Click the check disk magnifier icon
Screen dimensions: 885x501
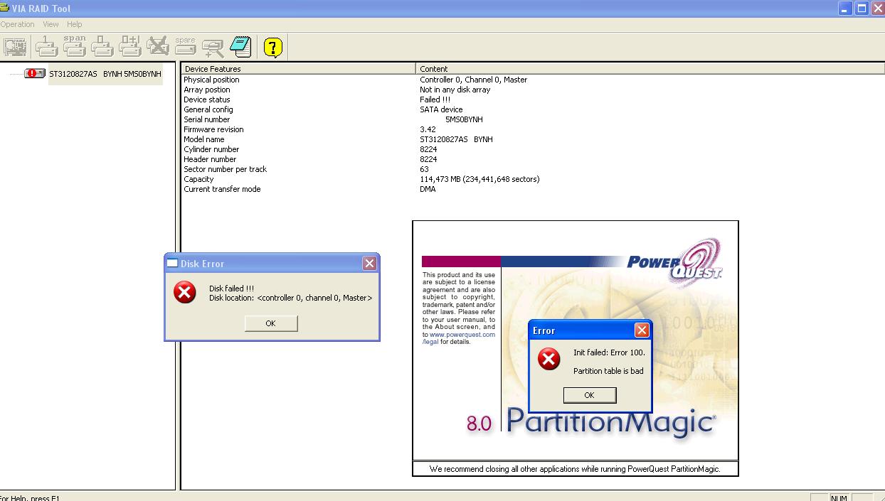pyautogui.click(x=213, y=48)
